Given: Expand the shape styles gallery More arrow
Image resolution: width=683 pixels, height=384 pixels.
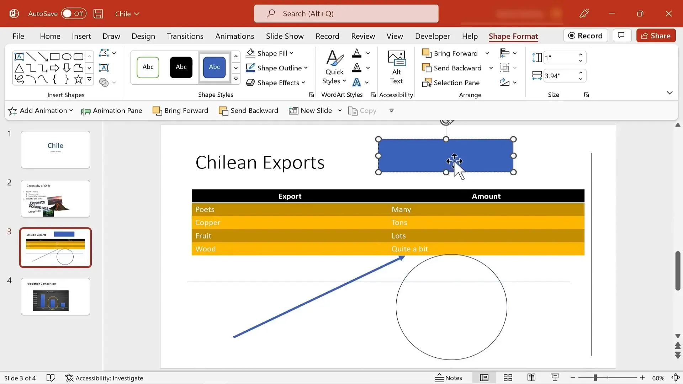Looking at the screenshot, I should 236,79.
